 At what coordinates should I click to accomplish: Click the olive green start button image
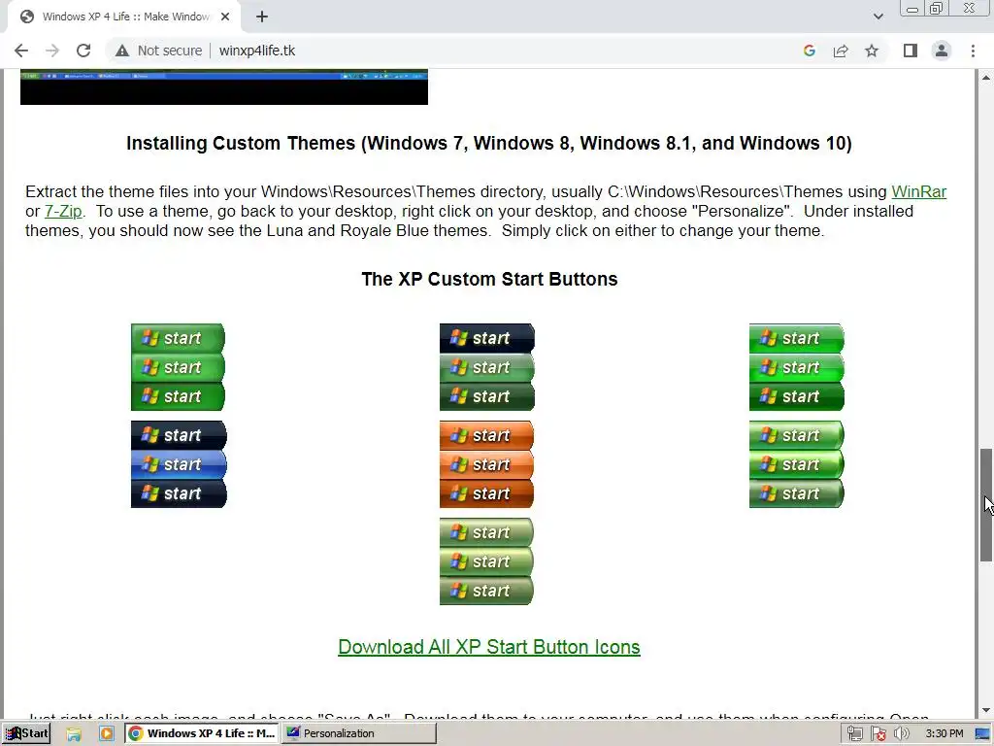tap(486, 561)
